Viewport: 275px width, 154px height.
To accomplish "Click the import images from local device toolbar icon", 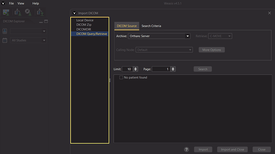I will pos(6,12).
